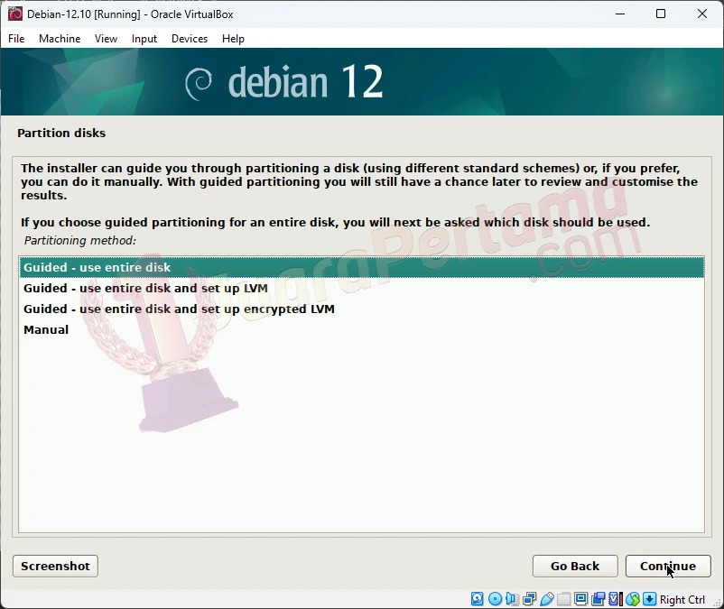The height and width of the screenshot is (609, 724).
Task: Click the optical drive status icon
Action: [495, 598]
